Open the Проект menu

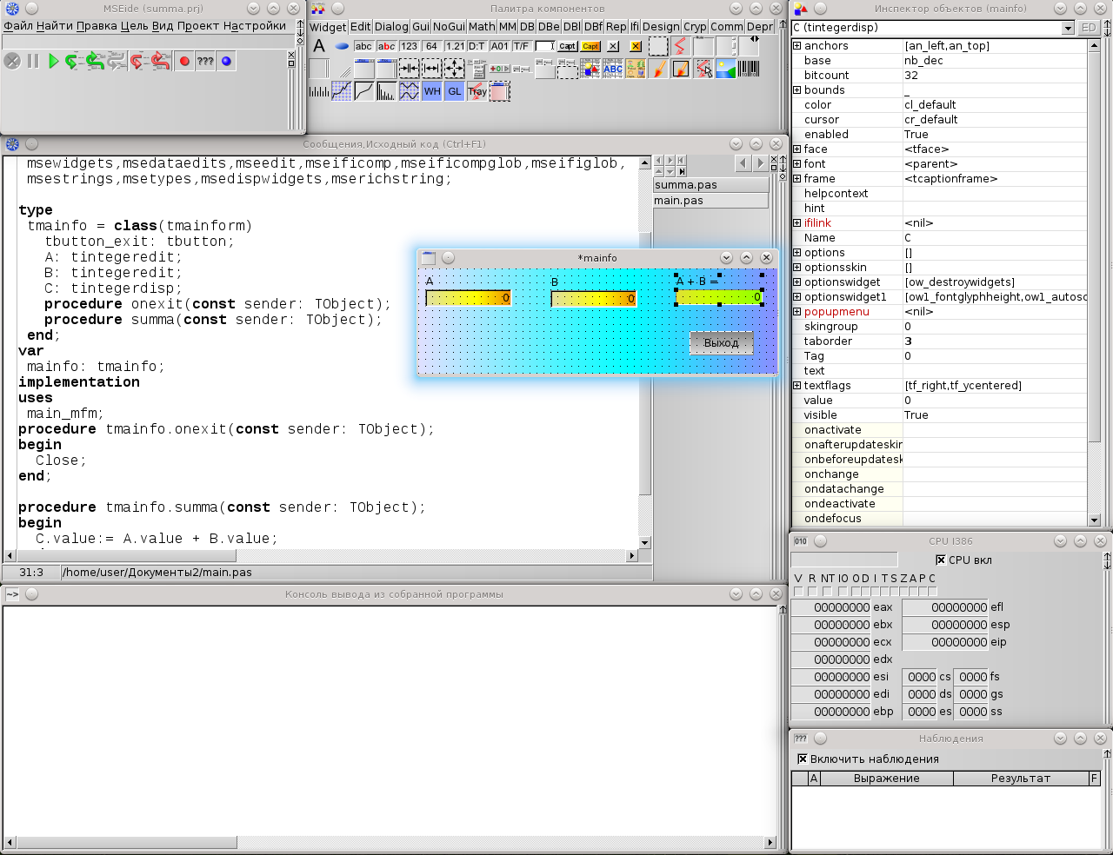197,25
